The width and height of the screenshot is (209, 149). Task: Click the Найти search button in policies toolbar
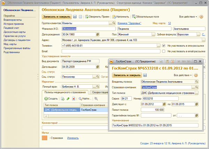click(x=85, y=99)
